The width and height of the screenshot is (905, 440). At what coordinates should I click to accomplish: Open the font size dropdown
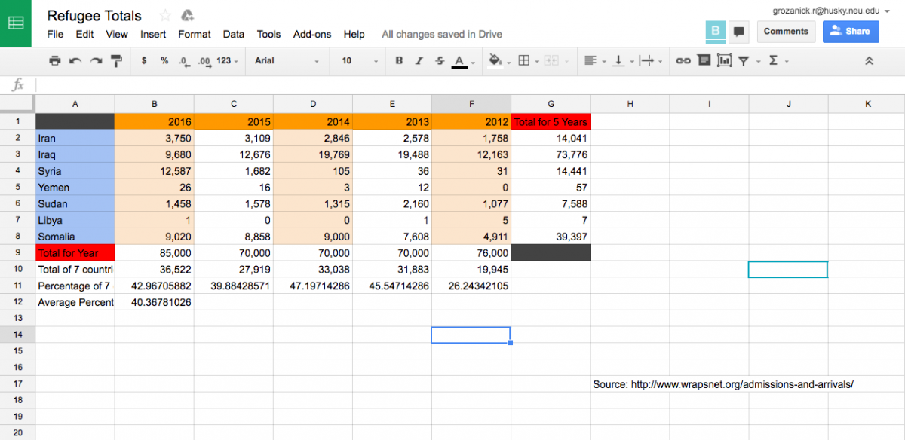pyautogui.click(x=355, y=61)
